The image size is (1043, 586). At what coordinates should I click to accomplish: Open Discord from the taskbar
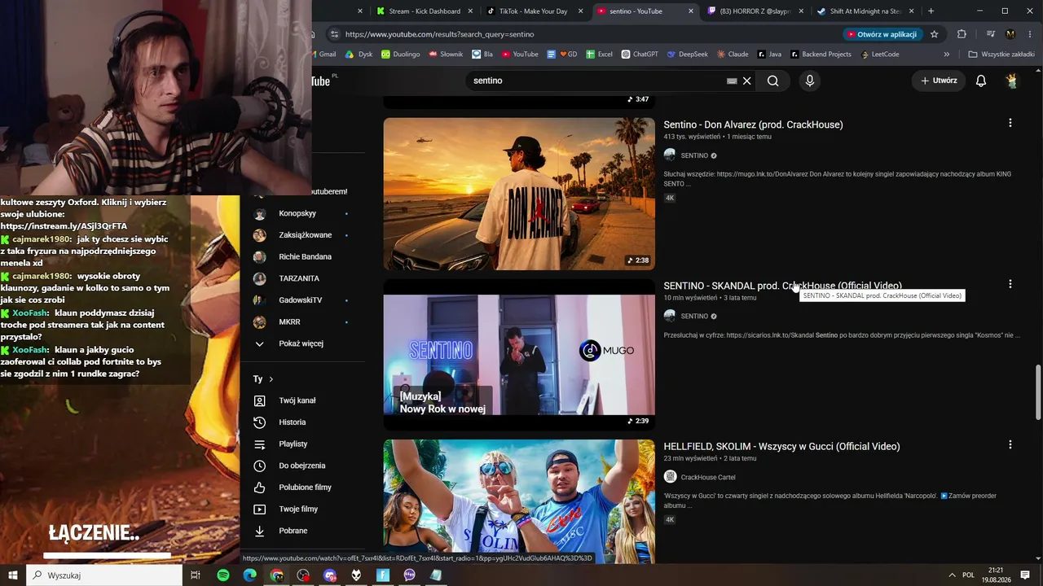pos(330,575)
